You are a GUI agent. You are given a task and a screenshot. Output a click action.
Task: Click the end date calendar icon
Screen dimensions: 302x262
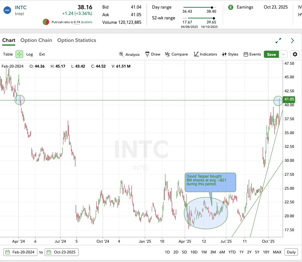(x=49, y=252)
